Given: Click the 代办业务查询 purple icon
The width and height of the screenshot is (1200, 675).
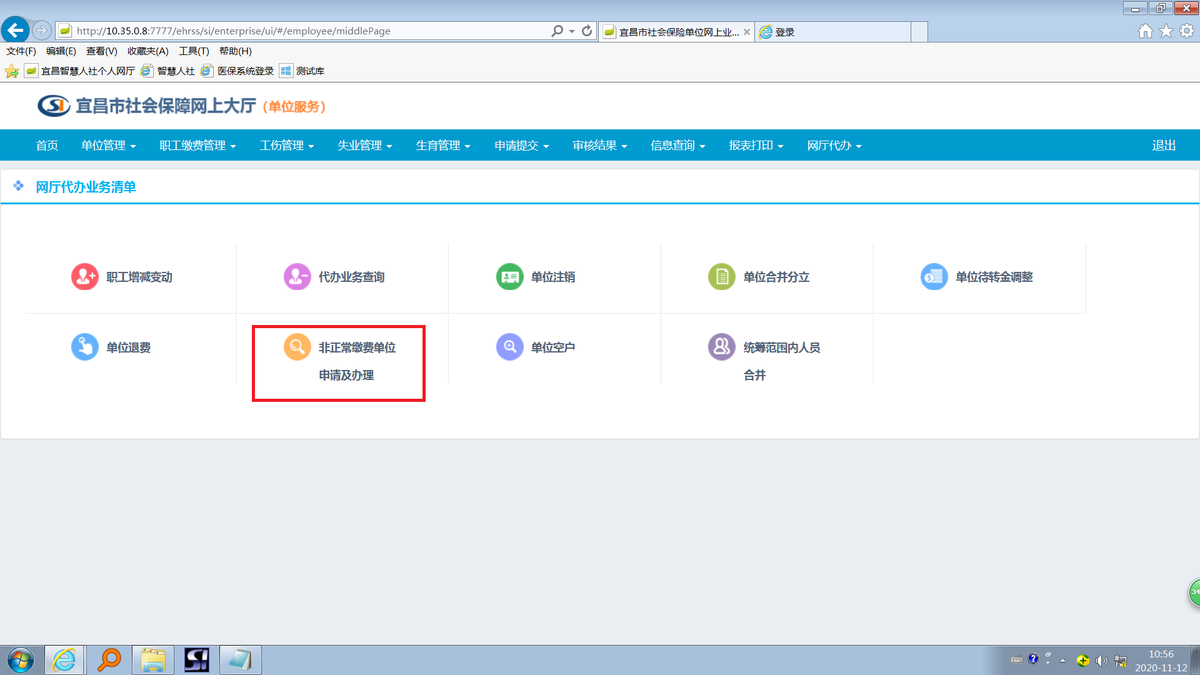Looking at the screenshot, I should tap(297, 276).
